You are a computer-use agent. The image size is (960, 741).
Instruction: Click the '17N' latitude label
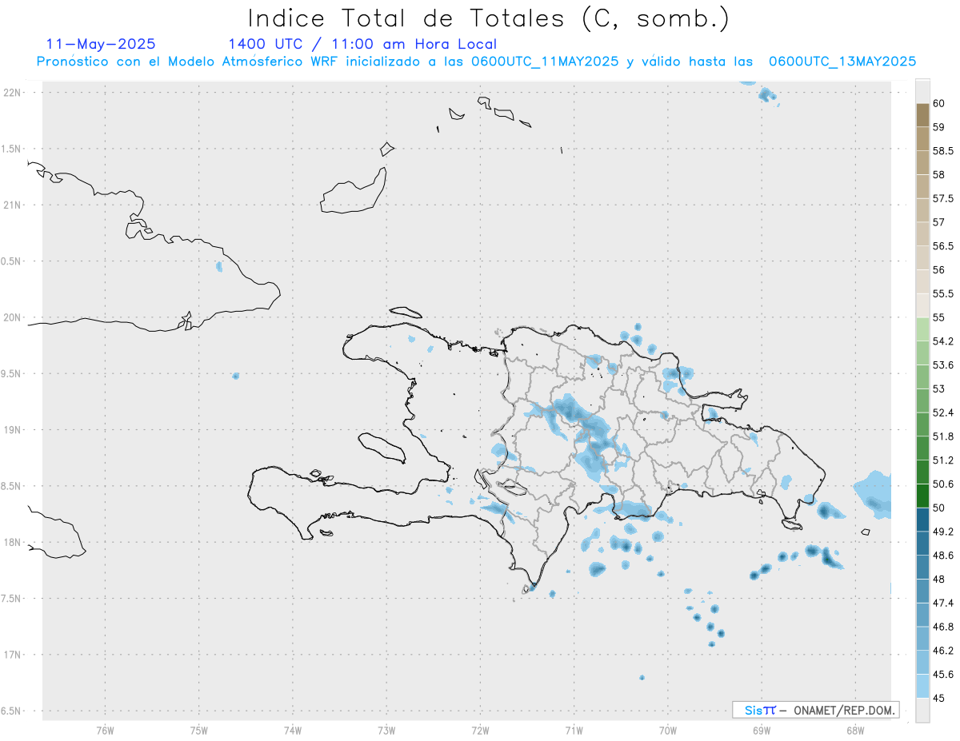click(x=12, y=655)
